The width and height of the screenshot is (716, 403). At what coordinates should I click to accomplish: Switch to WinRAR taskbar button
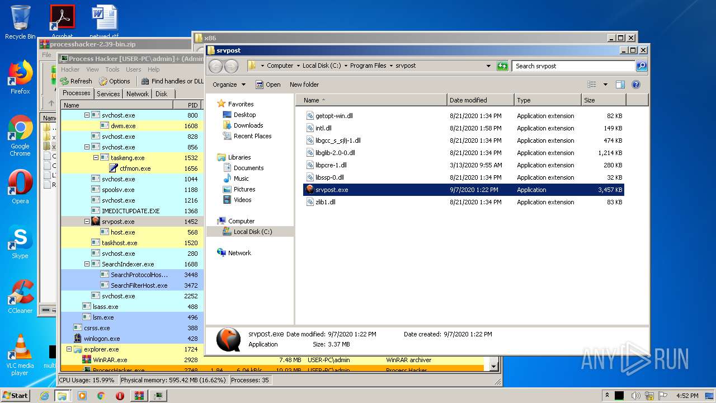139,396
